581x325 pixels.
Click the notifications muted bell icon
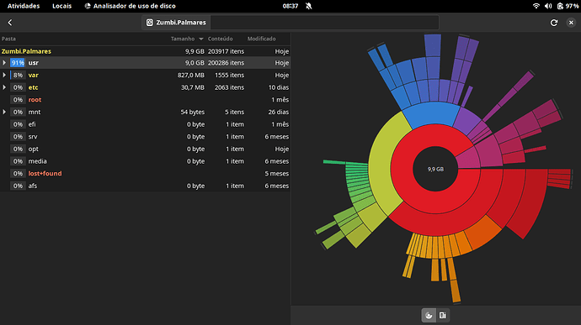(309, 6)
